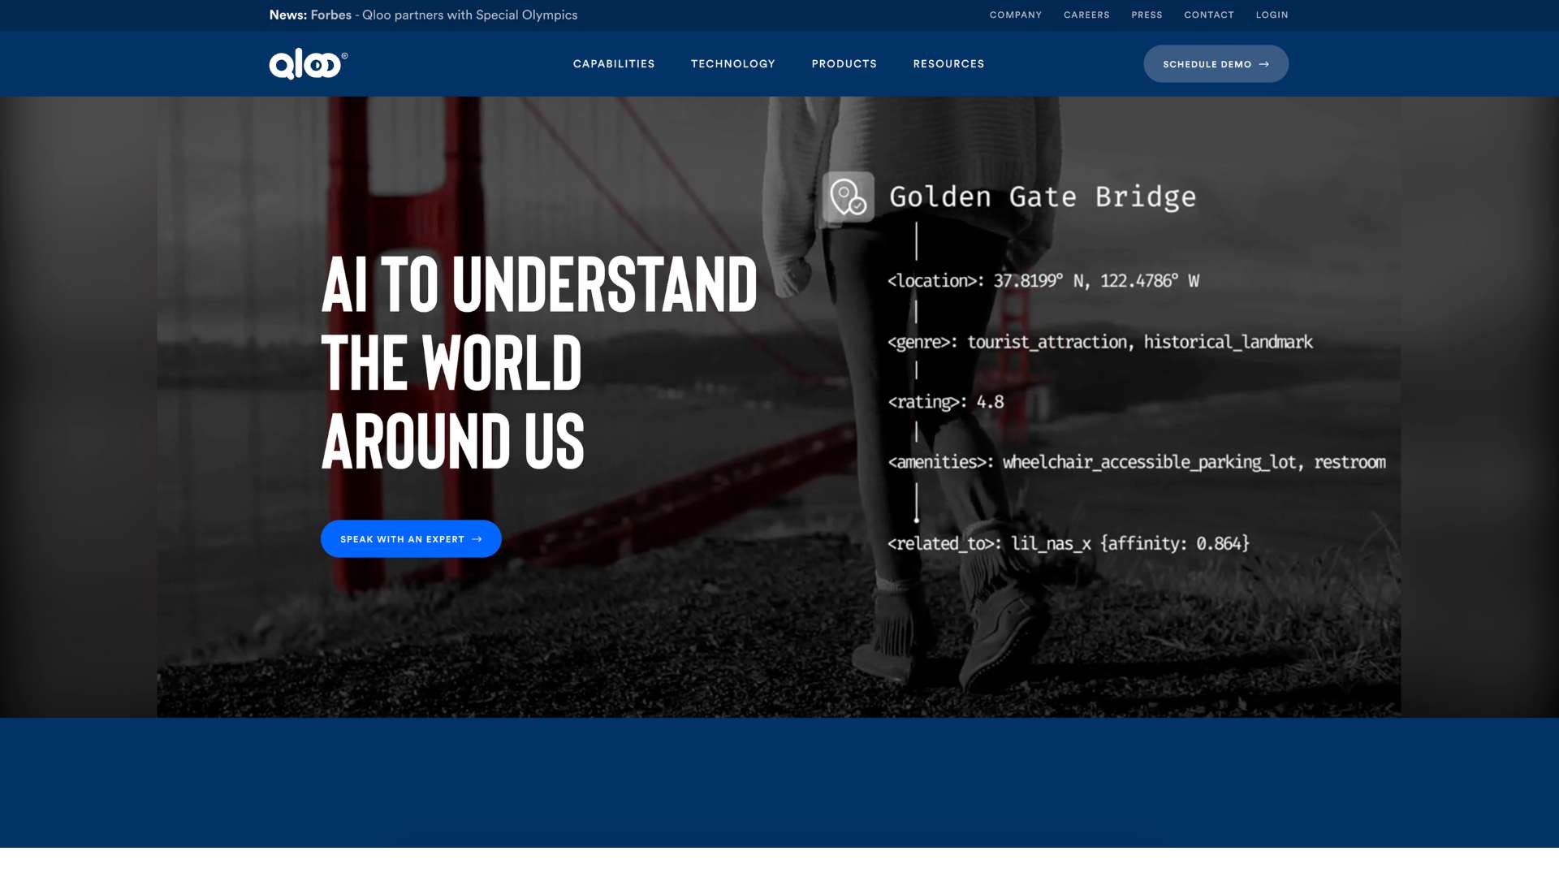
Task: Click the rating 4.8 line
Action: point(946,402)
